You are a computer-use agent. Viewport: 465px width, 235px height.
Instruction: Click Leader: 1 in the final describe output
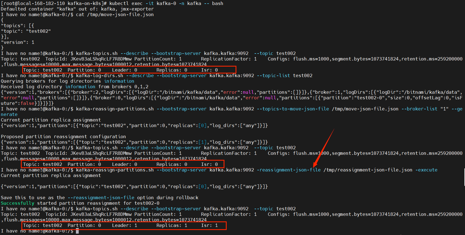coord(125,225)
